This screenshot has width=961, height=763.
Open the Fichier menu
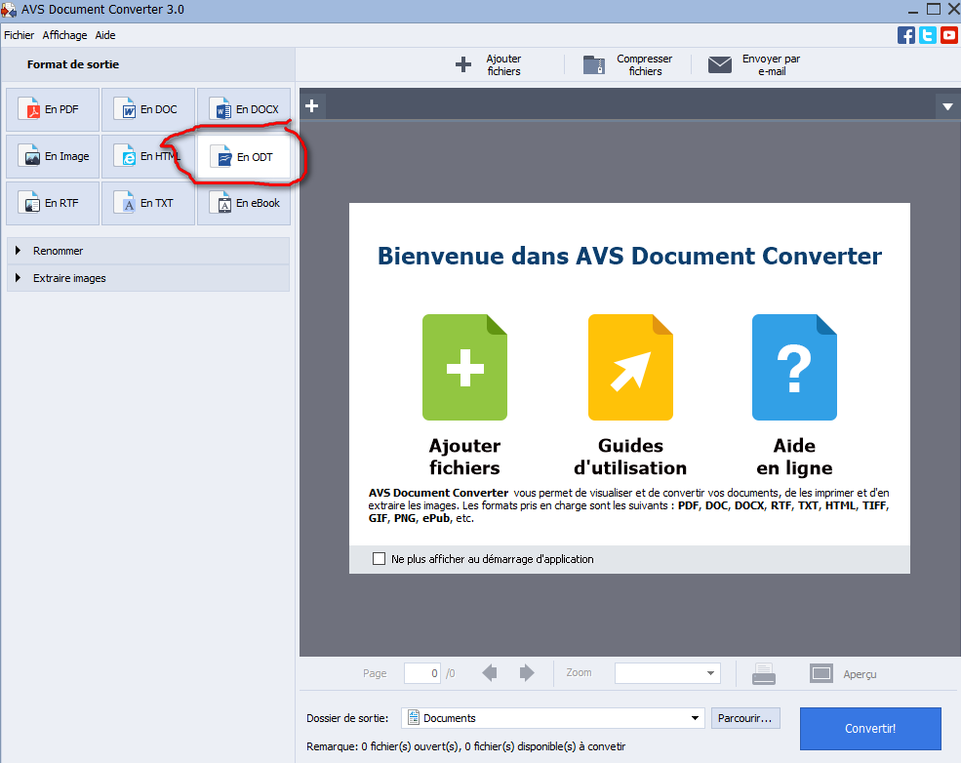tap(19, 35)
